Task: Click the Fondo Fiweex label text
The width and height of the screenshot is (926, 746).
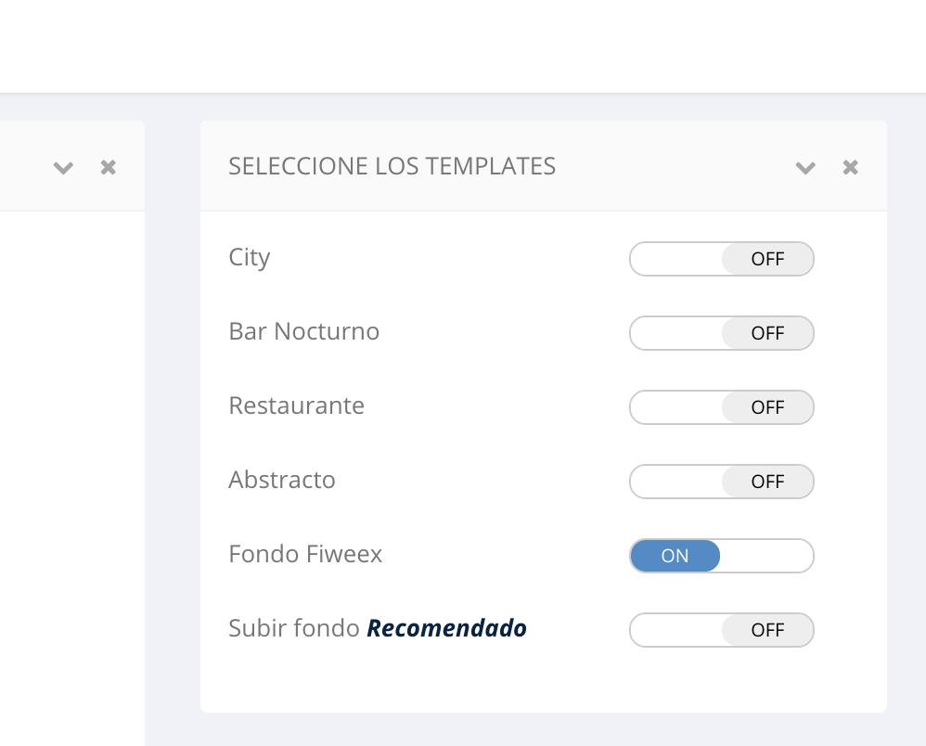Action: click(x=305, y=554)
